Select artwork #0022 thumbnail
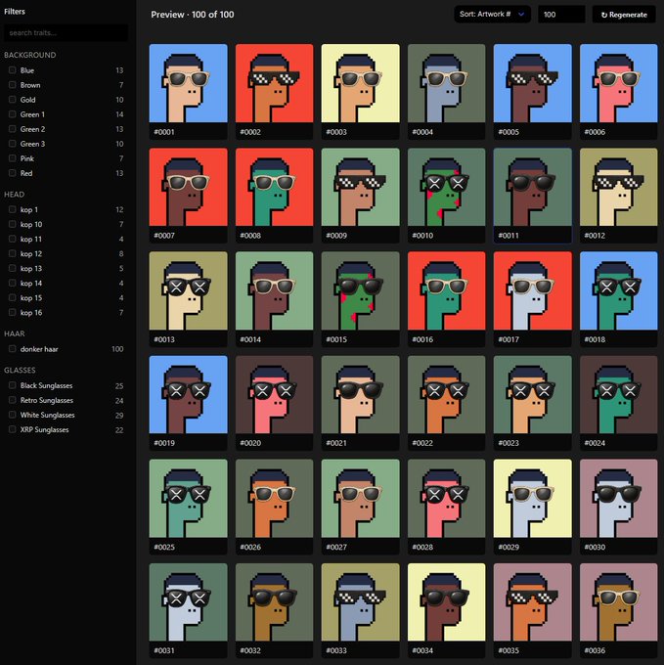The image size is (664, 665). pos(447,395)
